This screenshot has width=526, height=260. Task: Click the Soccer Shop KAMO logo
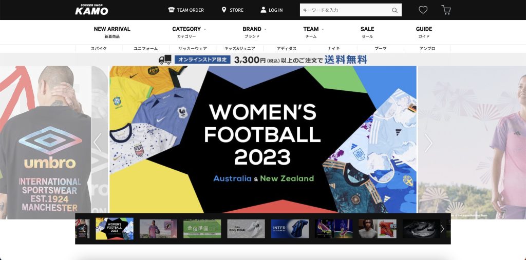91,10
